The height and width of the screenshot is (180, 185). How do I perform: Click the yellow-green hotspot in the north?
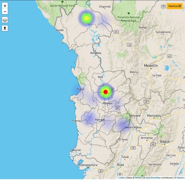(86, 18)
